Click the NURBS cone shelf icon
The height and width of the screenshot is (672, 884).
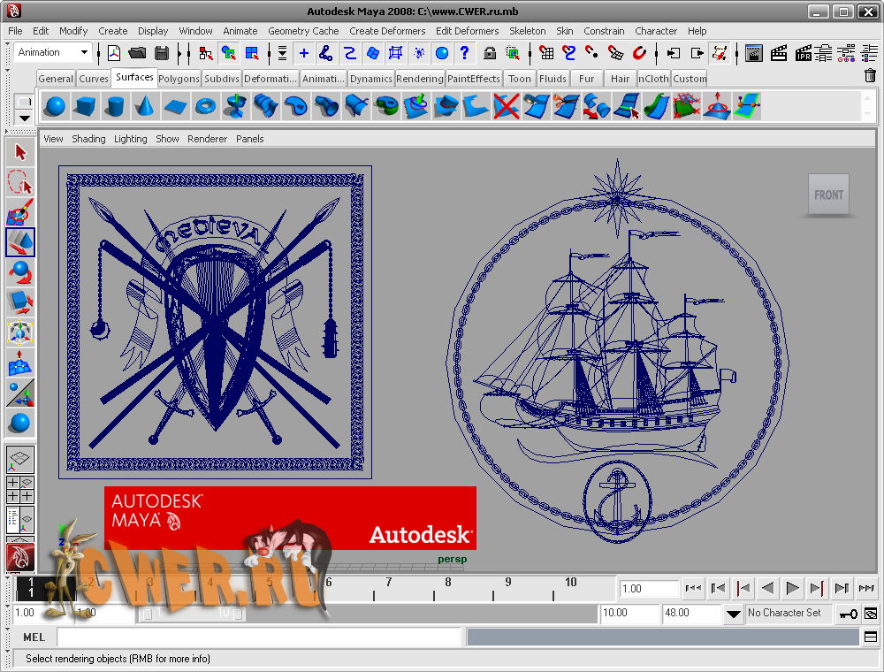pyautogui.click(x=144, y=107)
